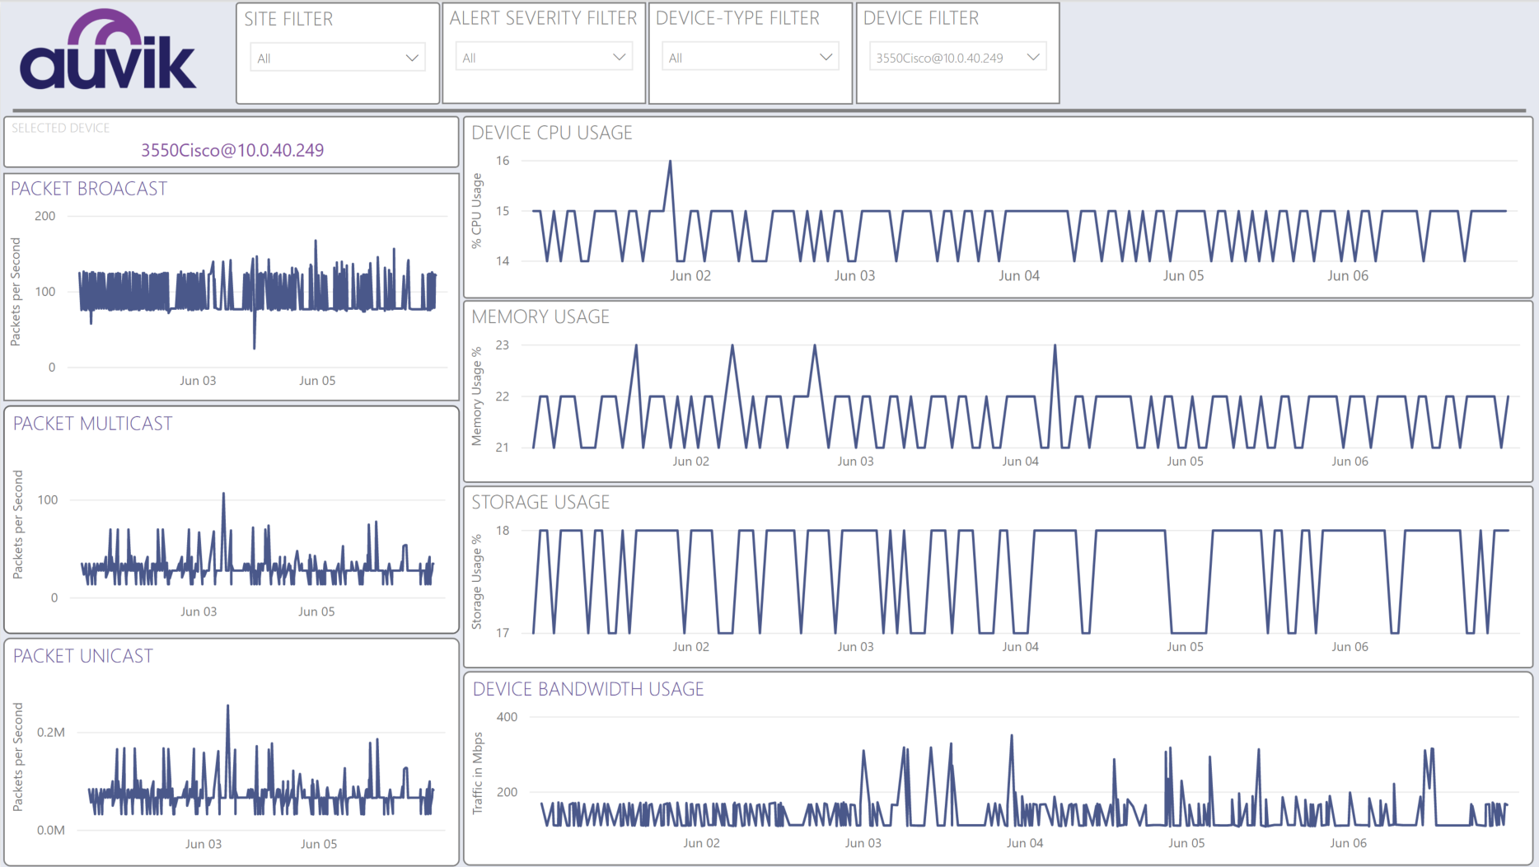Click the Auvik logo
Screen dimensions: 1539x867
108,50
